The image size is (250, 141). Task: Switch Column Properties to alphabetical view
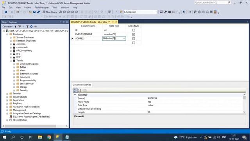(80, 90)
